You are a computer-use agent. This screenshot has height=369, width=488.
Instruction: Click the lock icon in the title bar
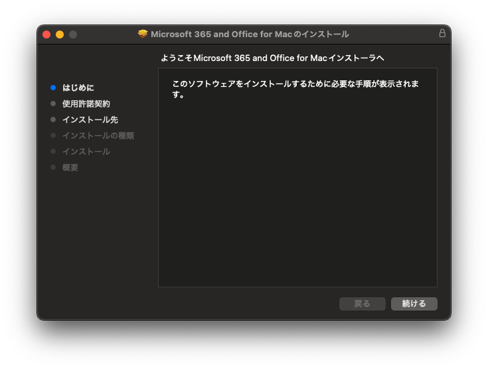[442, 33]
